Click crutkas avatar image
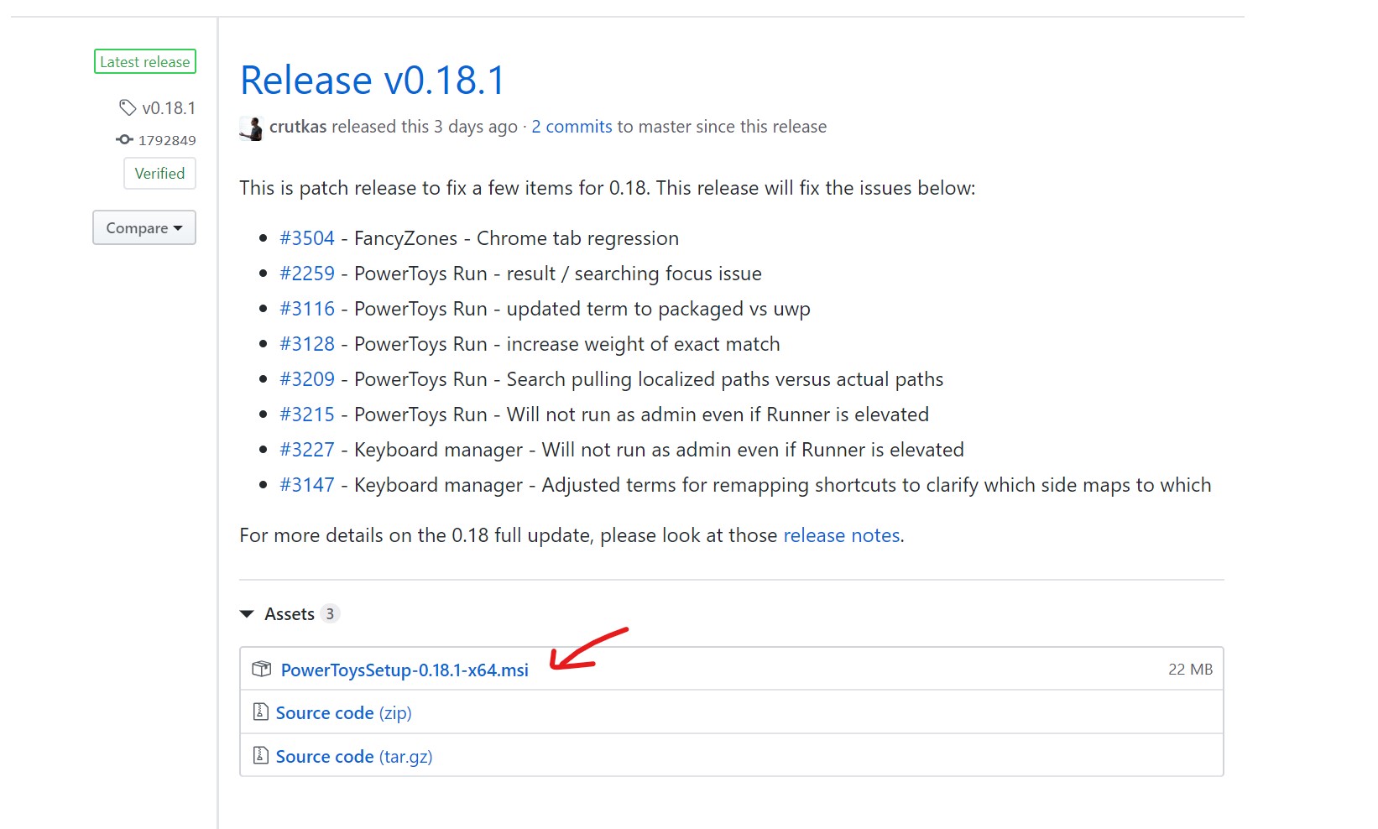 point(251,128)
